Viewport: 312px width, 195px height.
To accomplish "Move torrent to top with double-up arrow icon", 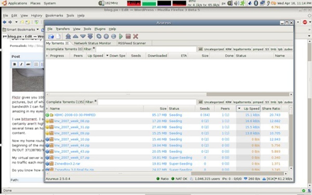I will (68, 37).
